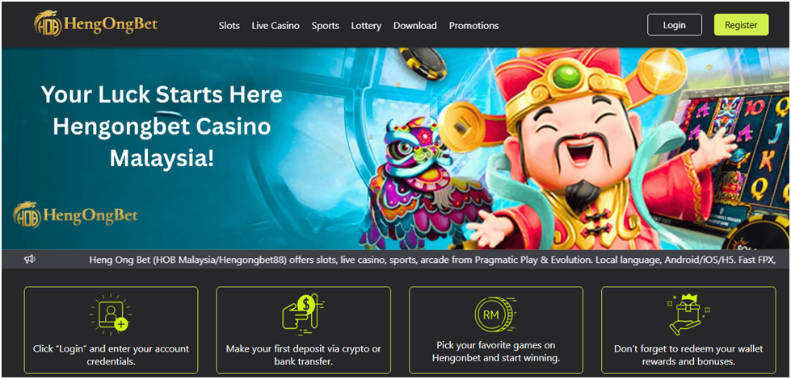This screenshot has width=791, height=379.
Task: Click the dollar deposit hand icon
Action: (303, 315)
